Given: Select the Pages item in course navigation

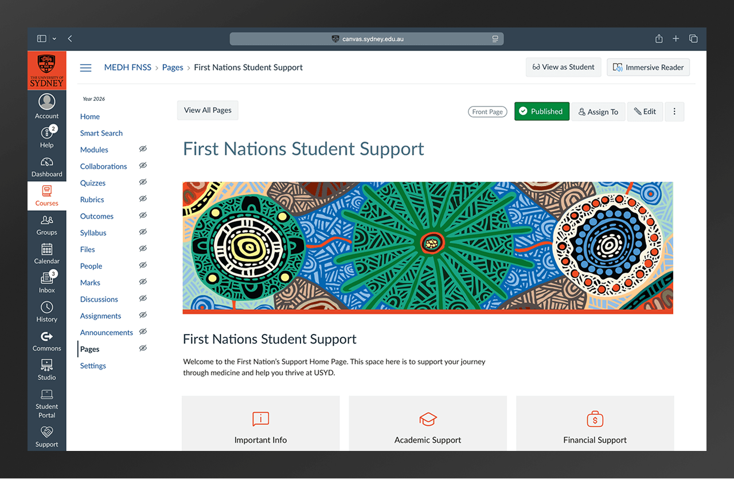Looking at the screenshot, I should 89,349.
